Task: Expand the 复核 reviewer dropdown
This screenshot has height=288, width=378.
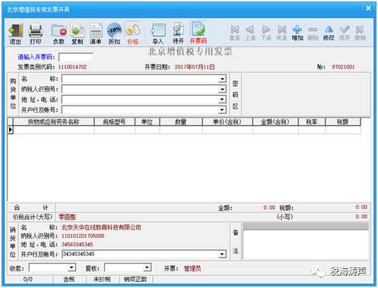Action: (x=147, y=267)
